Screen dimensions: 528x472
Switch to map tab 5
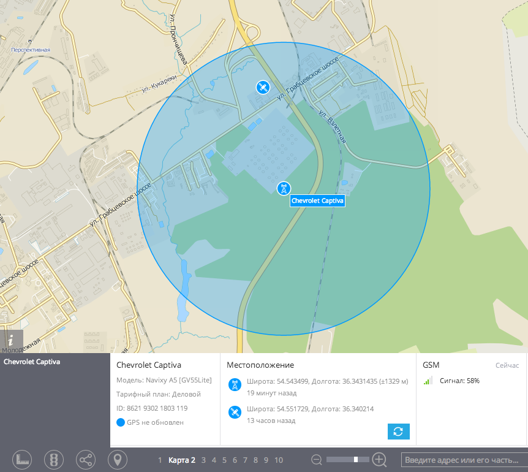[x=225, y=460]
